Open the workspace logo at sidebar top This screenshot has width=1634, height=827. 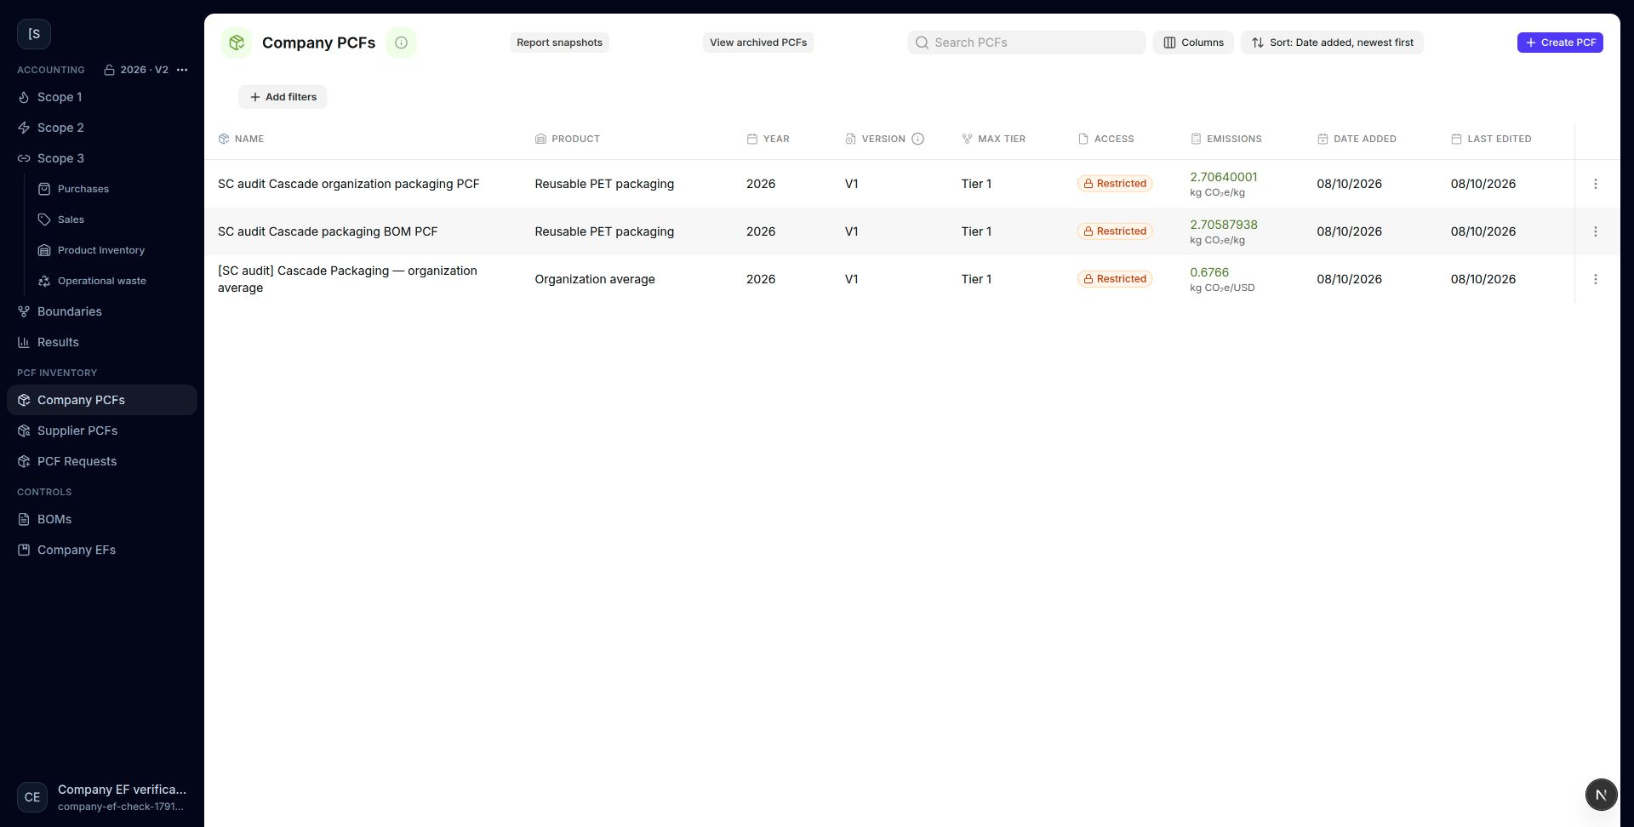pyautogui.click(x=34, y=34)
